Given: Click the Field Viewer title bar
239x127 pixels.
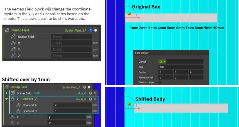Looking at the screenshot, I should 171,53.
